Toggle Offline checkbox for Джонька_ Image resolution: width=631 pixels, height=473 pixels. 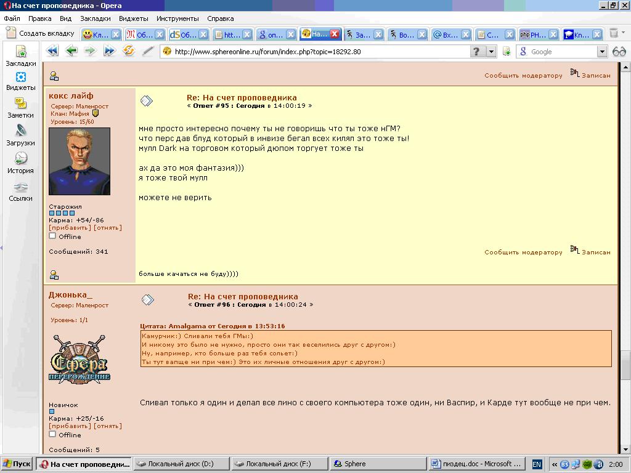pyautogui.click(x=52, y=434)
